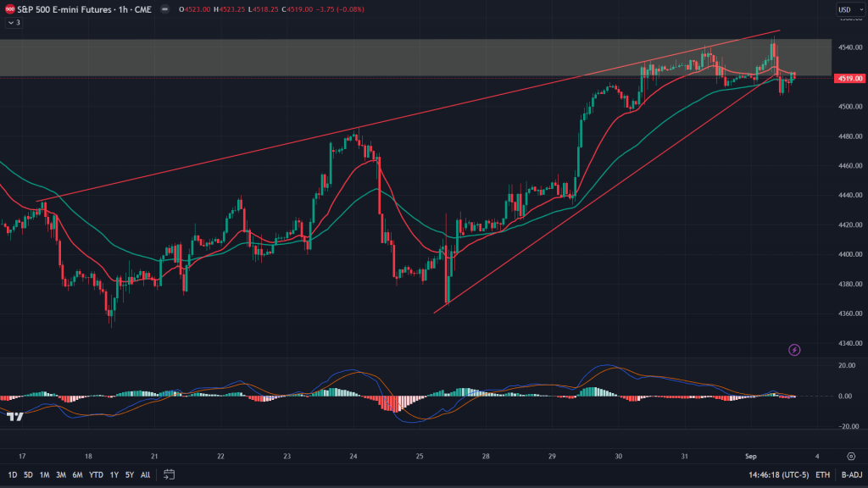
Task: Click the 4519.00 current price label
Action: tap(849, 78)
